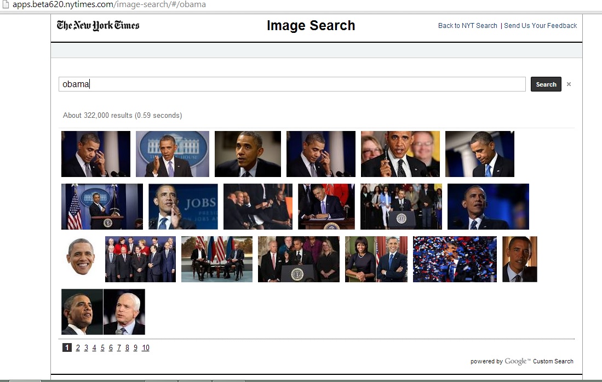Select the thumbnail showing the JOBS sign

(x=183, y=207)
